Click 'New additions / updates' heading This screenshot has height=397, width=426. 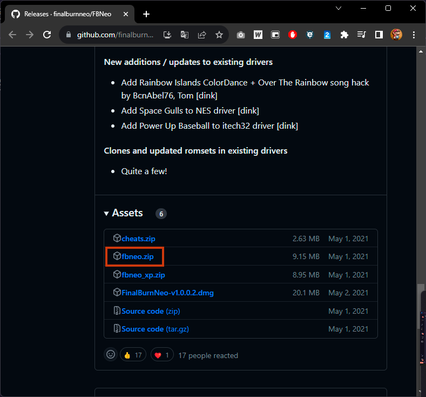[188, 62]
